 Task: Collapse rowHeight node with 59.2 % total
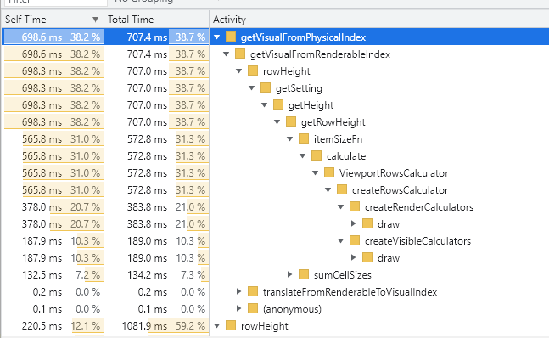pos(216,326)
